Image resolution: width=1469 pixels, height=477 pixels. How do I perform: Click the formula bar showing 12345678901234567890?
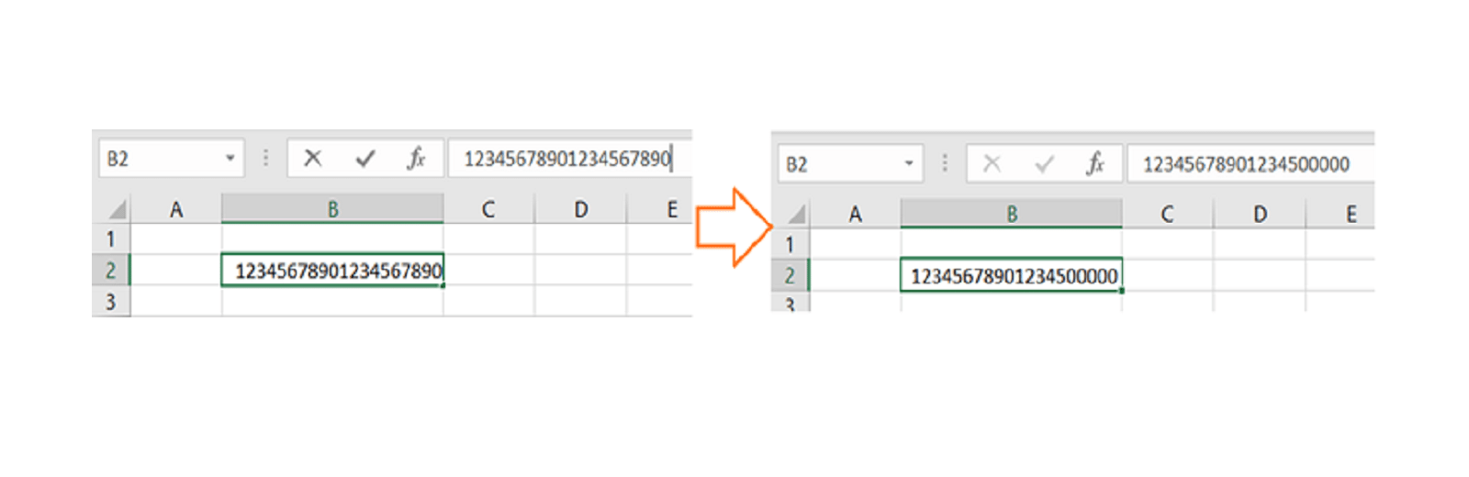tap(567, 159)
